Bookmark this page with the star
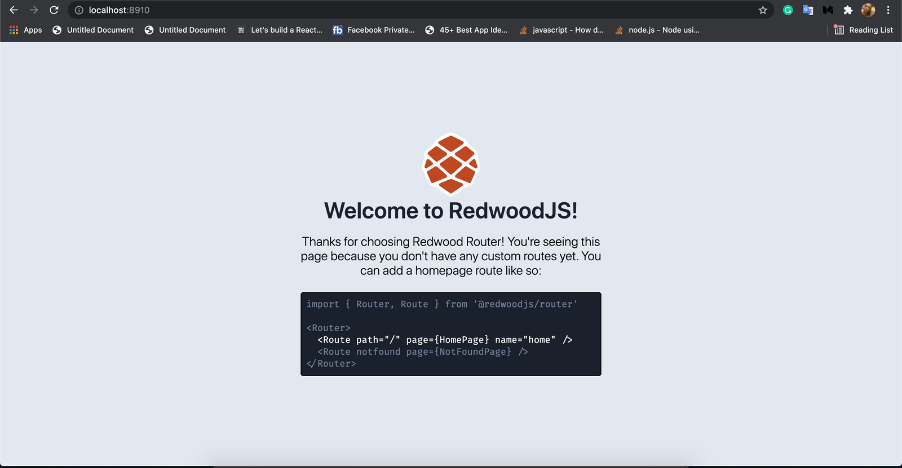Viewport: 902px width, 468px height. point(763,10)
